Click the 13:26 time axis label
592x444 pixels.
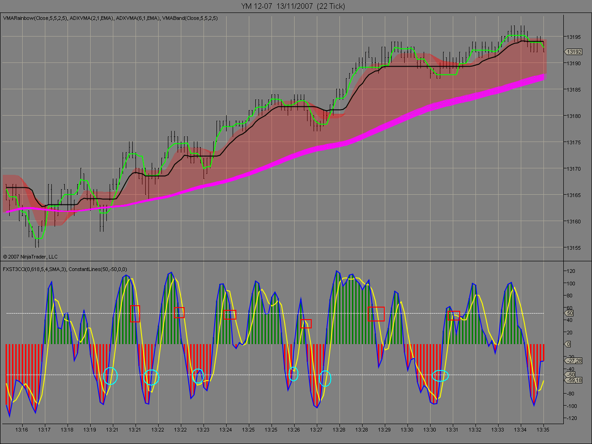click(294, 430)
